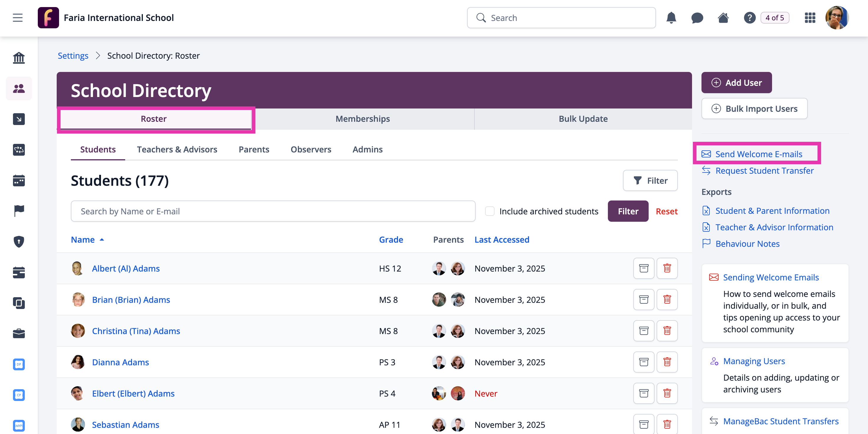Switch to the Roster tab

[154, 119]
